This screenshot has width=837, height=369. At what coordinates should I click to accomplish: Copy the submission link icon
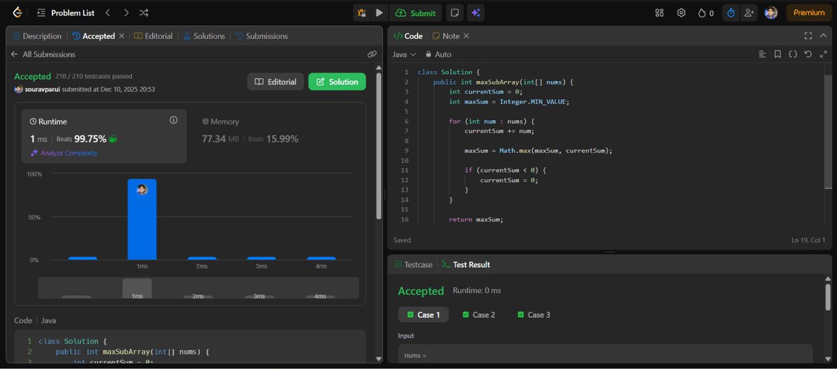[x=372, y=54]
